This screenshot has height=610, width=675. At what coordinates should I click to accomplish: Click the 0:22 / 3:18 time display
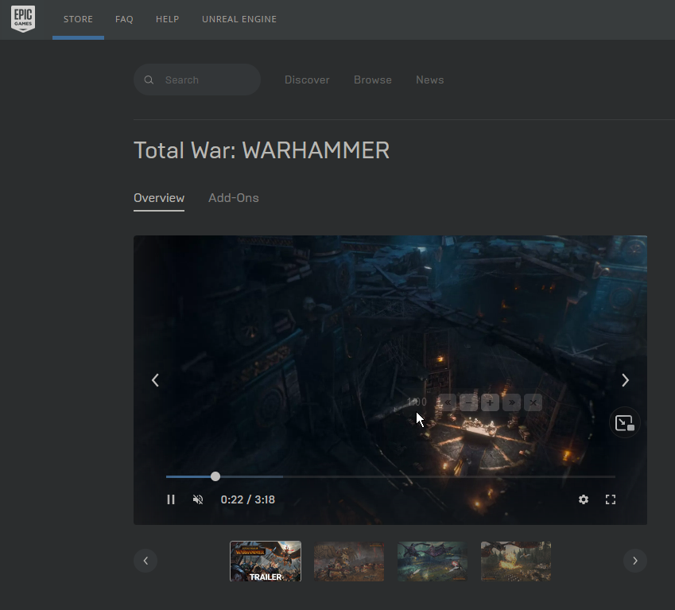(248, 499)
